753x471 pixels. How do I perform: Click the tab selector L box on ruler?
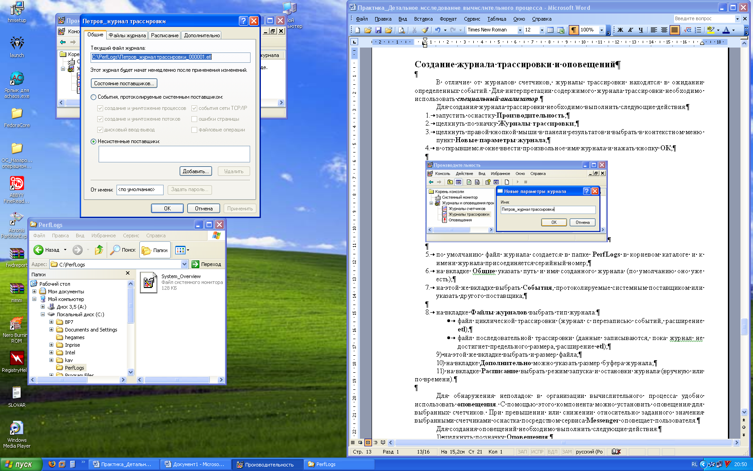(354, 42)
